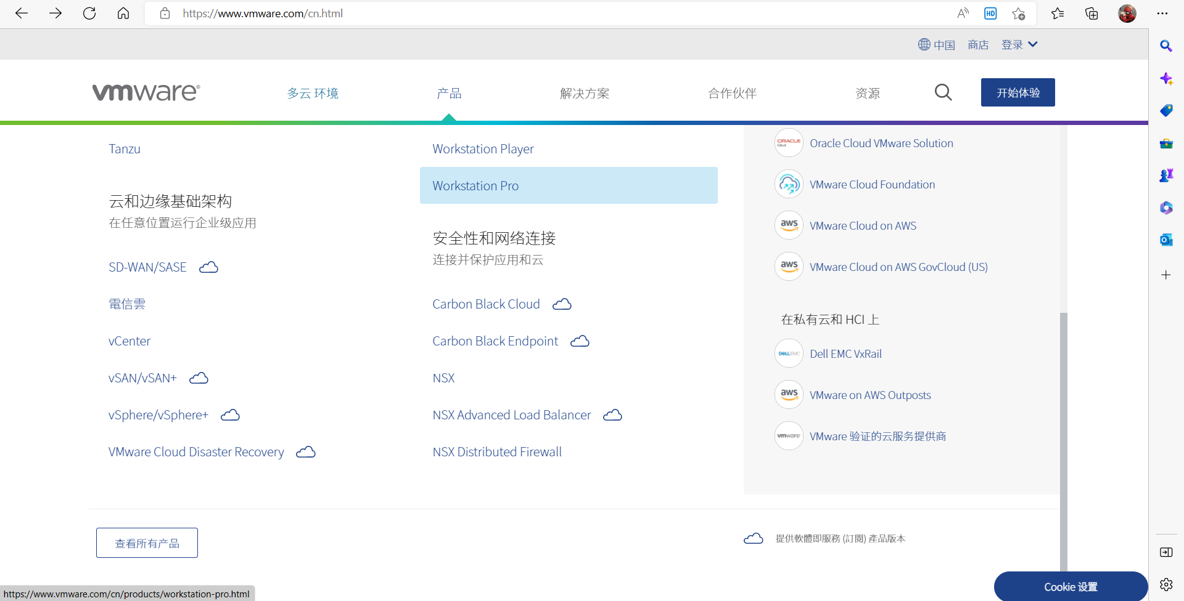The image size is (1184, 601).
Task: Open the 多云 环境 menu
Action: 313,93
